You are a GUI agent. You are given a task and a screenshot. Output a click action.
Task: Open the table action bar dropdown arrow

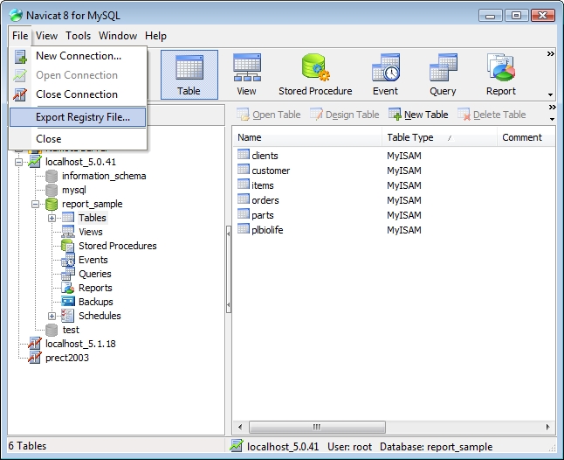tap(552, 119)
